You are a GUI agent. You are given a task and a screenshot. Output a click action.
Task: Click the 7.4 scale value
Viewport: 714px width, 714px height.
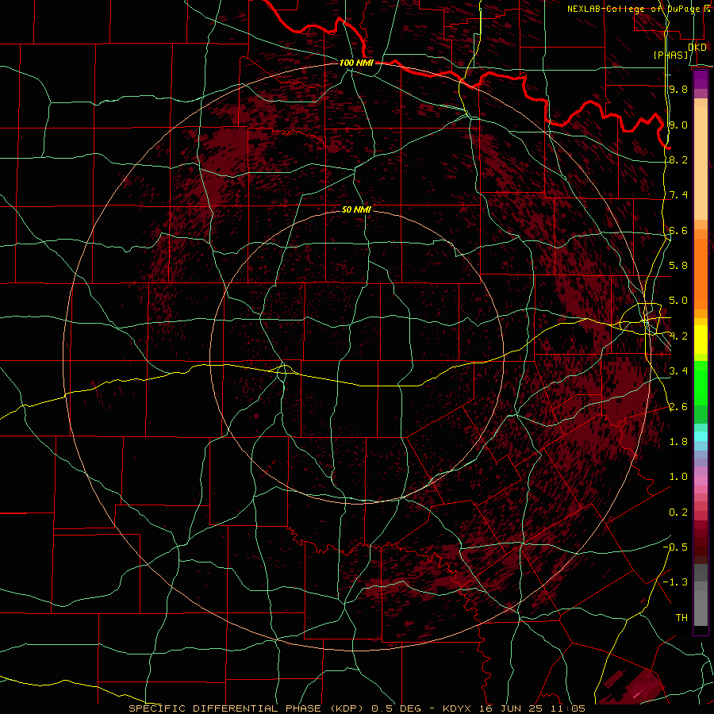(678, 195)
